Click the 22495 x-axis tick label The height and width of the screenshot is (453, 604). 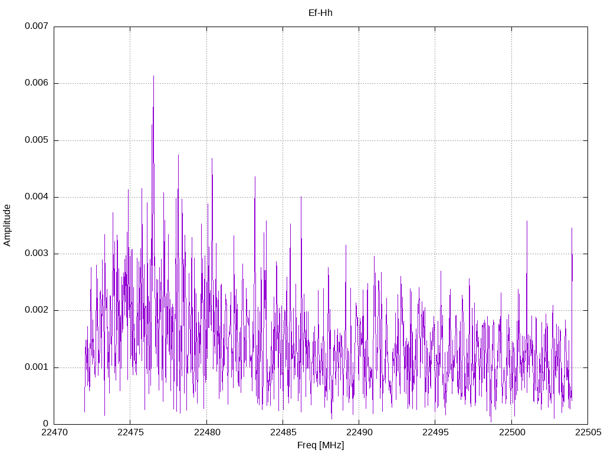[435, 432]
